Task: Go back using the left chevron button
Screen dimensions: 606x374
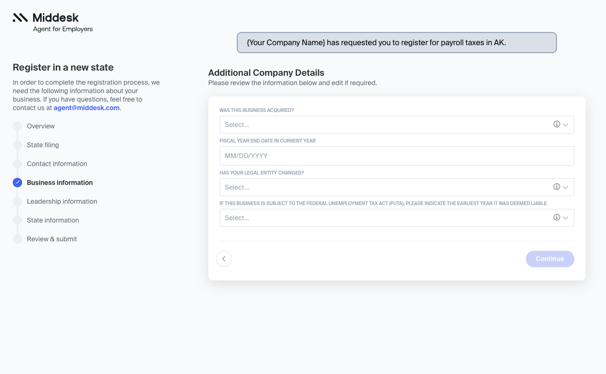Action: (224, 259)
